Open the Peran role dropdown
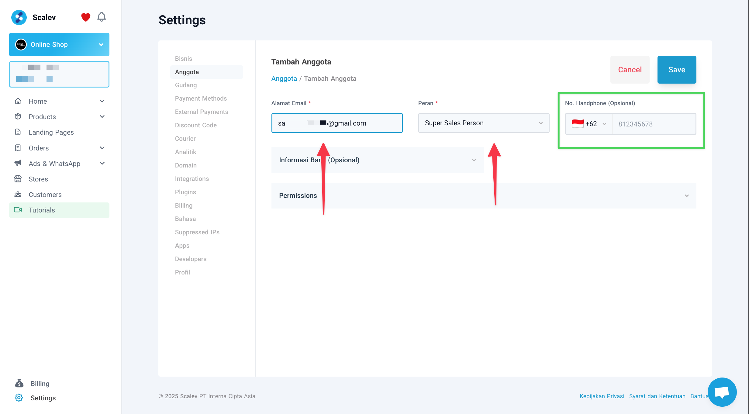The image size is (749, 414). coord(484,123)
